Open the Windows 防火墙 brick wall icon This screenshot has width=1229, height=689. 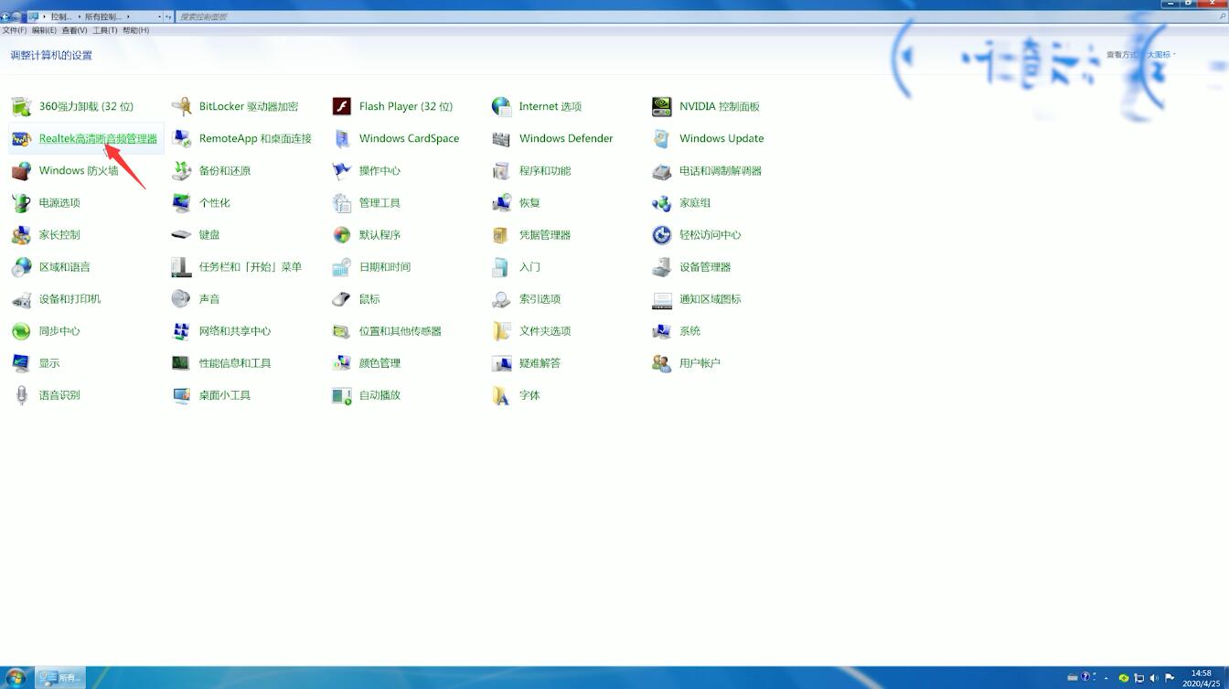(22, 171)
